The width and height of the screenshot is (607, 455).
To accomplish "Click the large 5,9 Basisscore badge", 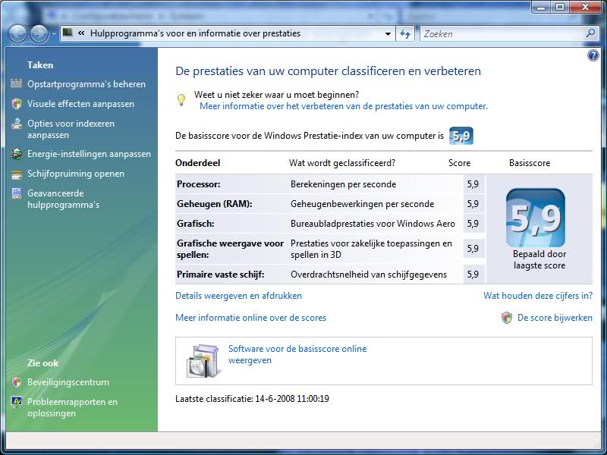I will pos(535,218).
